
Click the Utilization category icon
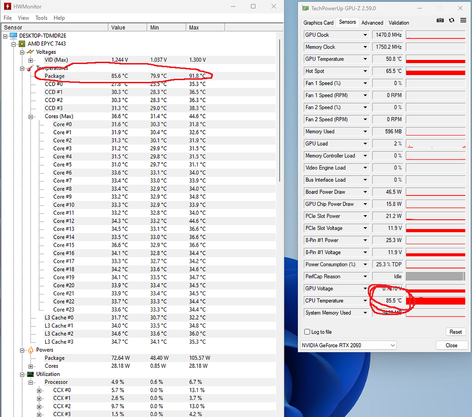click(30, 374)
